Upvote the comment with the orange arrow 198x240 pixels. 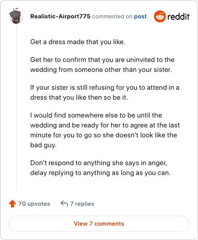point(12,204)
